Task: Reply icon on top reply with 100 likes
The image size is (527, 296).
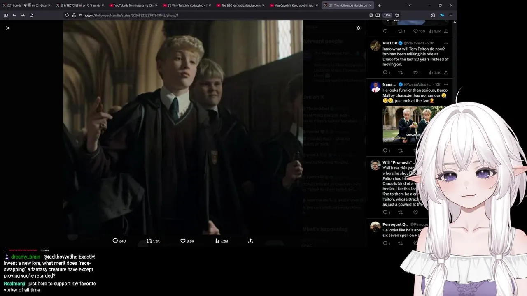Action: [x=385, y=31]
